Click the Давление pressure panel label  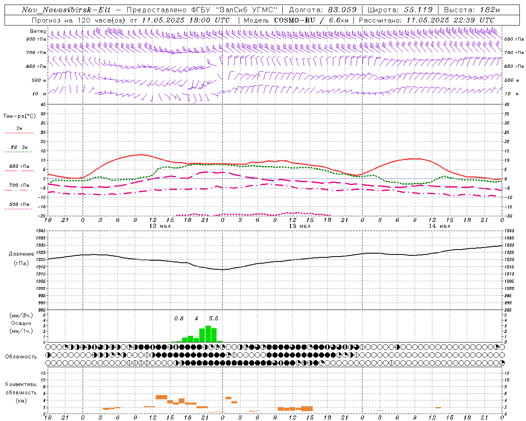click(21, 254)
